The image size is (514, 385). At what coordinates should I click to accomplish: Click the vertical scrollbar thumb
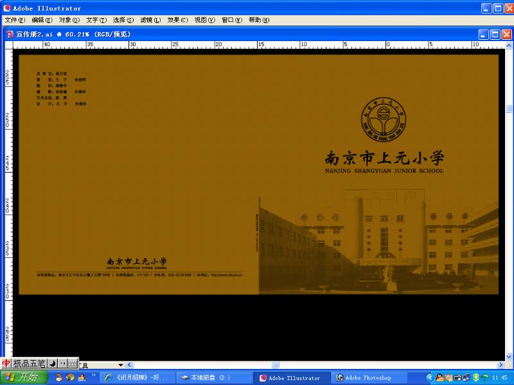(509, 108)
